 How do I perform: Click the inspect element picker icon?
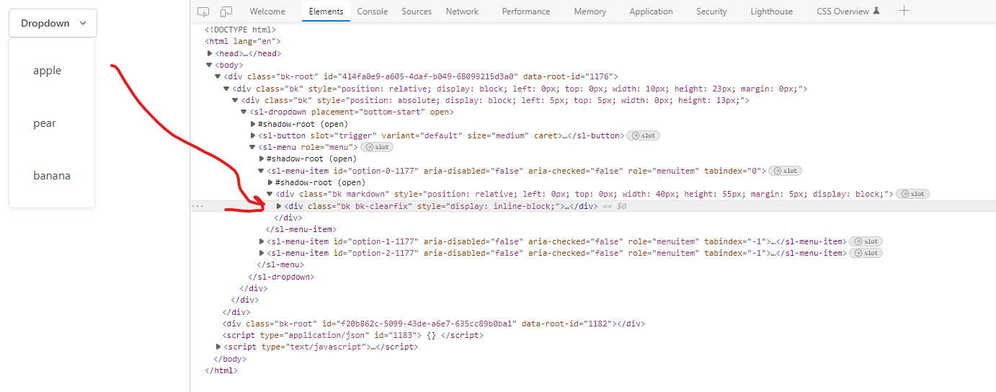click(203, 12)
